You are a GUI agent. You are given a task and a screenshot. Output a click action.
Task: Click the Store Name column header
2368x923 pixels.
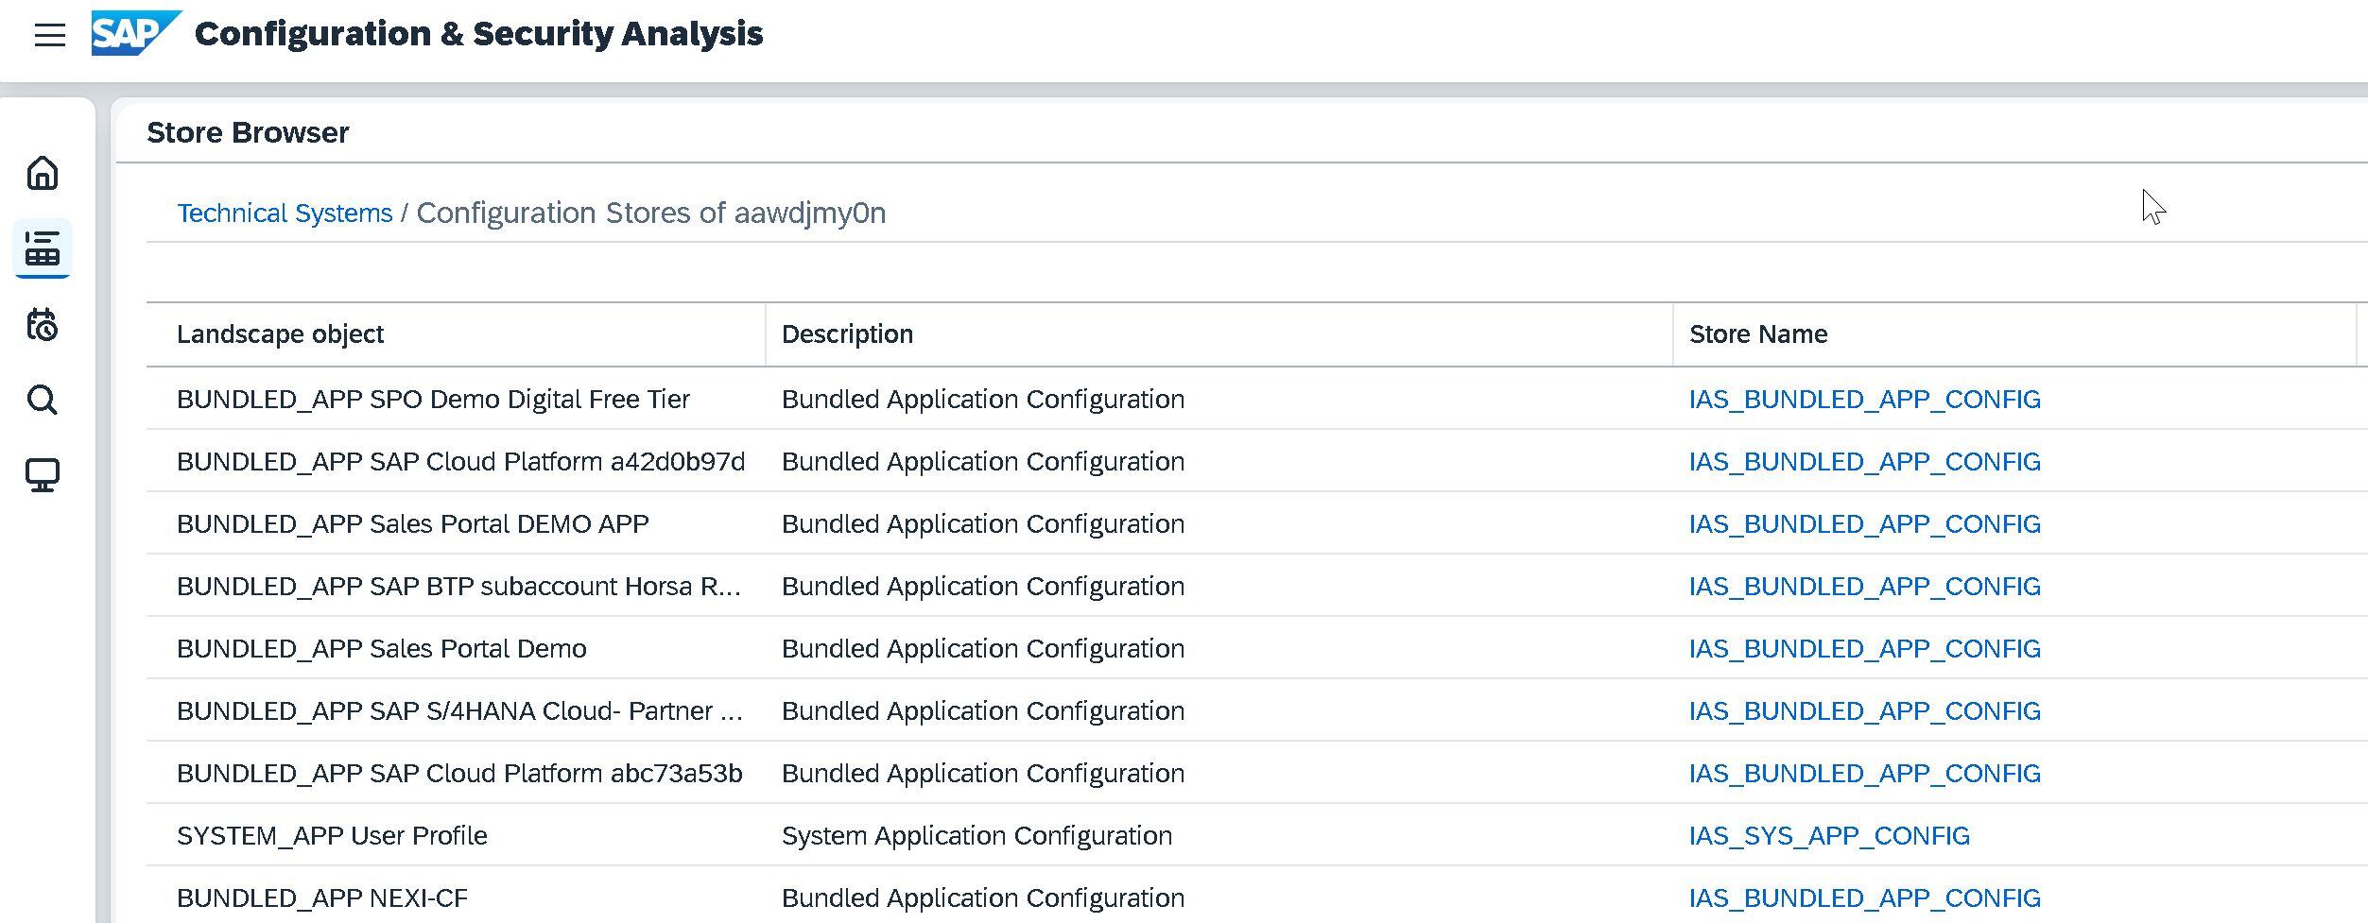point(2014,334)
